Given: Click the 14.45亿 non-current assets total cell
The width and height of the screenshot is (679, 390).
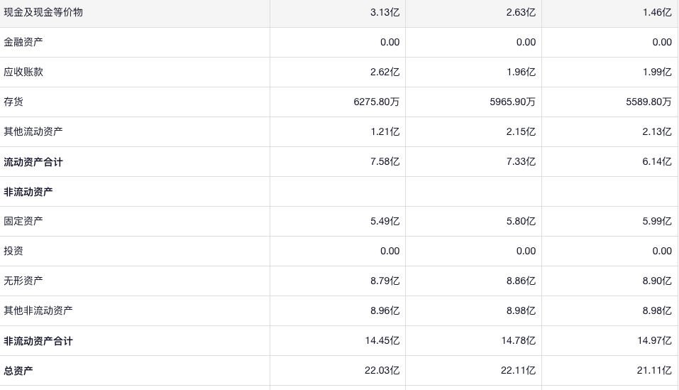Looking at the screenshot, I should (x=382, y=341).
